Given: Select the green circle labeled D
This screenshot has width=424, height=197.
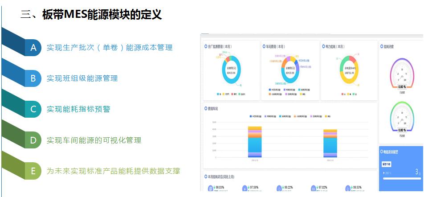Looking at the screenshot, I should 33,140.
